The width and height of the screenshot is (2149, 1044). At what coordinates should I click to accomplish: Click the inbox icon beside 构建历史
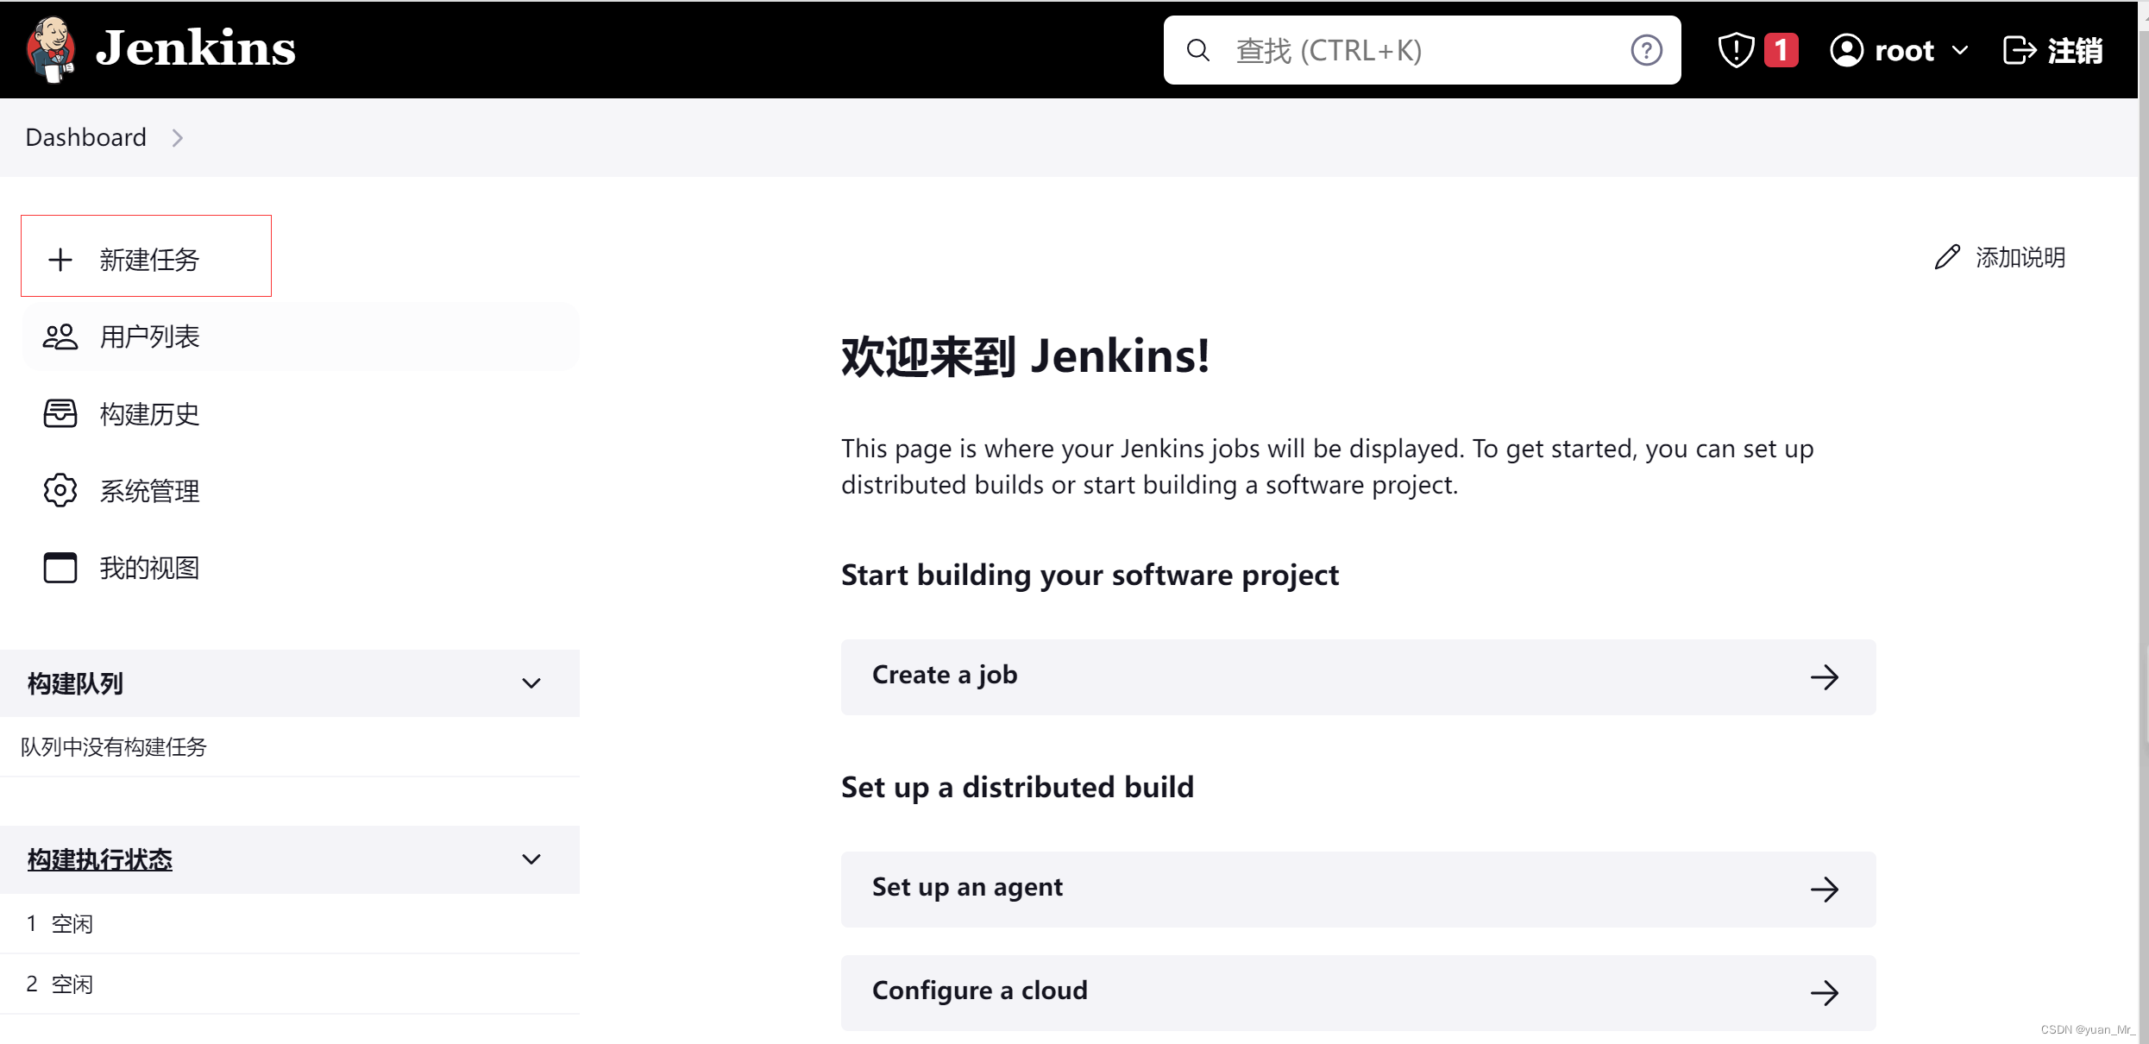tap(60, 413)
